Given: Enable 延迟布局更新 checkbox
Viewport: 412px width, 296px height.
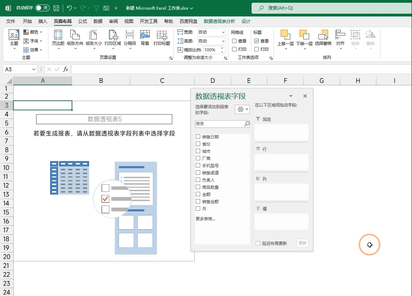Looking at the screenshot, I should pos(258,244).
